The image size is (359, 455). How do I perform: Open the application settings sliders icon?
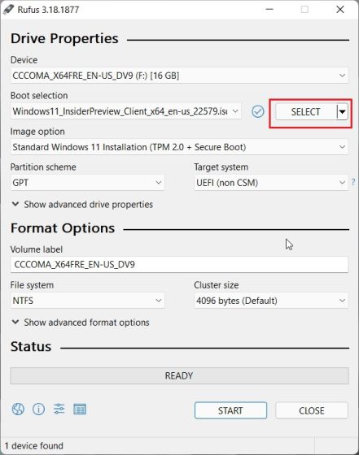coord(59,409)
